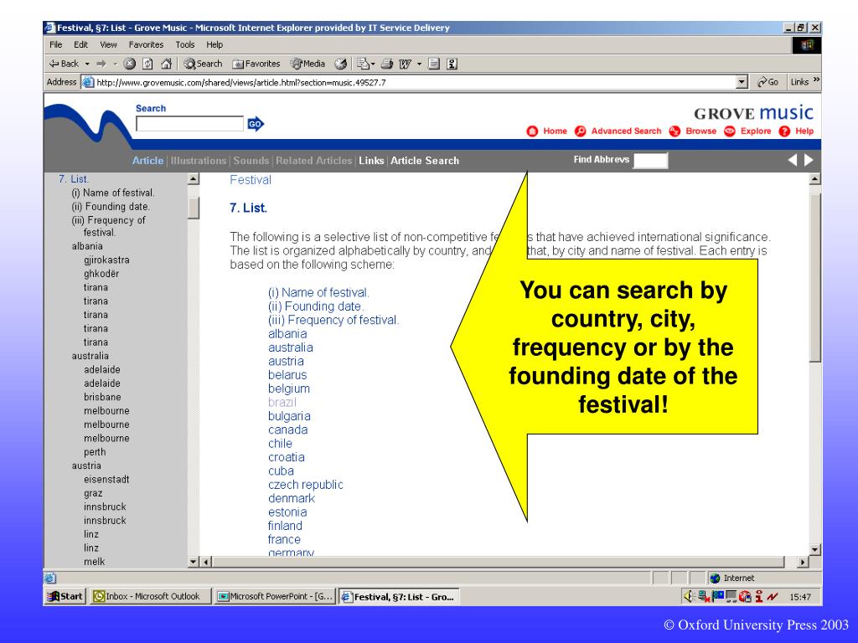Switch to the Article Search tab
The height and width of the screenshot is (643, 858).
[x=425, y=161]
